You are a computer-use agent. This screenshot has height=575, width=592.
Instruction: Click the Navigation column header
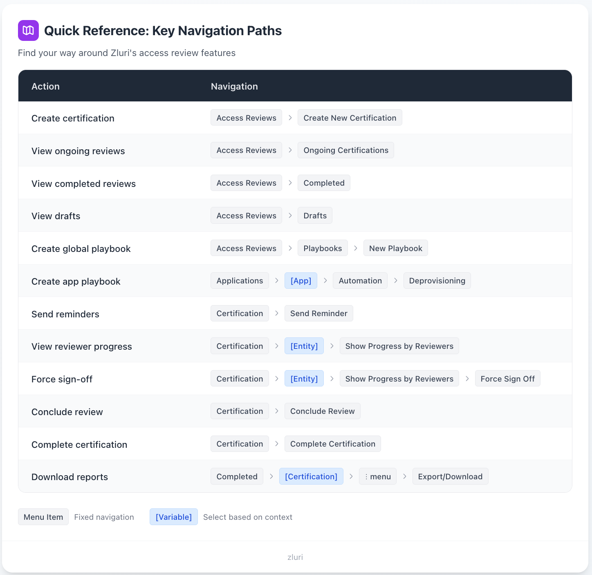tap(234, 86)
